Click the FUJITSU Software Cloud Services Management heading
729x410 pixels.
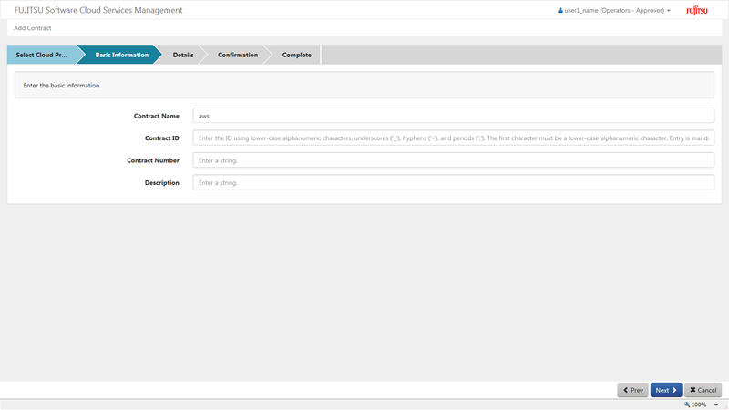(x=98, y=10)
